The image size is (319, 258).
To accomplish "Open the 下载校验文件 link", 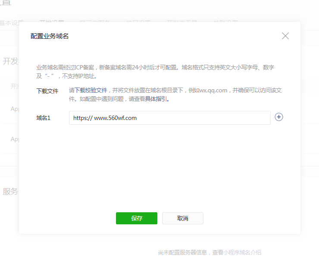I will (91, 90).
